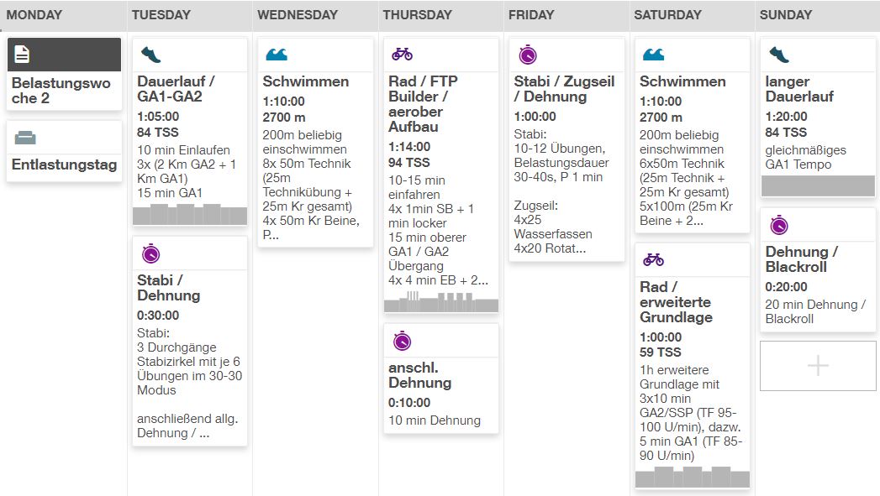Click the stopwatch icon on Thursday's anschl. Dehnung card
This screenshot has width=880, height=496.
pos(401,340)
